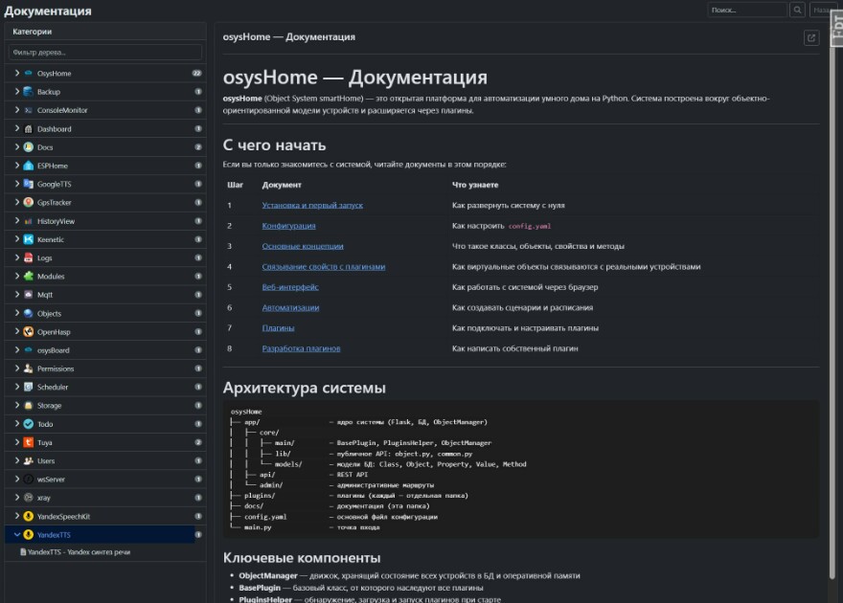Click the GpsTracker icon
Viewport: 843px width, 603px height.
pyautogui.click(x=29, y=202)
